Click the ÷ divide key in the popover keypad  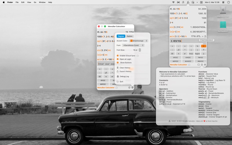(x=191, y=46)
